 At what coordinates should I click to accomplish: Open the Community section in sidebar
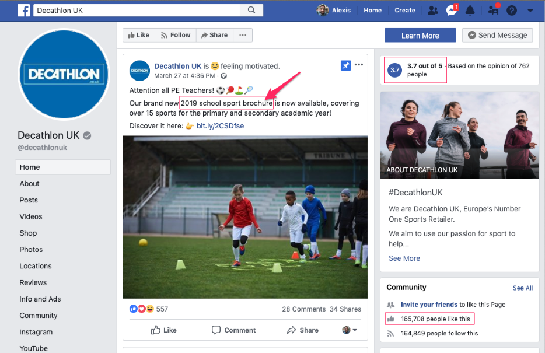tap(39, 316)
